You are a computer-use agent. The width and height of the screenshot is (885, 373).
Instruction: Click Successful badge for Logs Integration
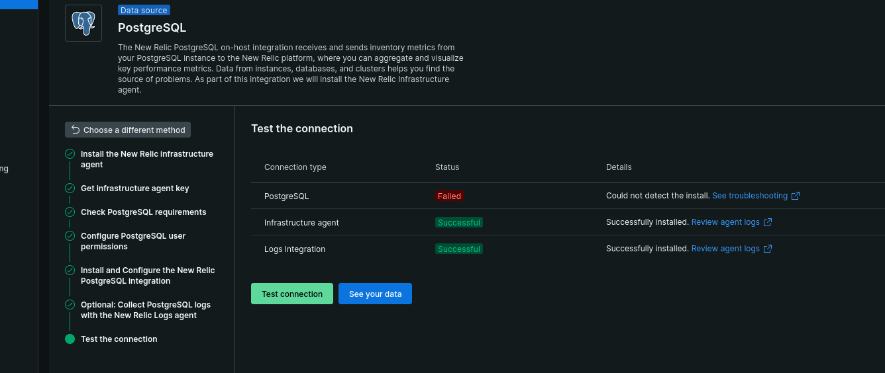pos(459,249)
